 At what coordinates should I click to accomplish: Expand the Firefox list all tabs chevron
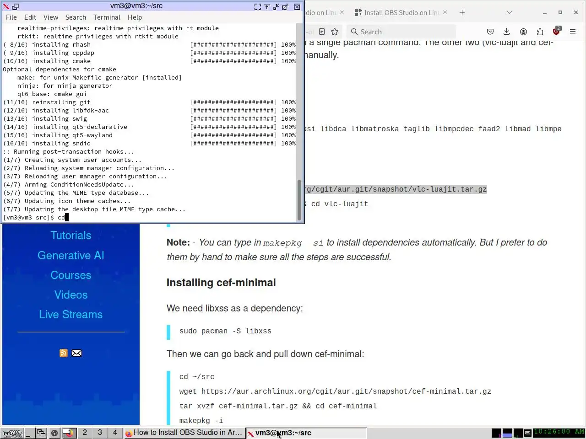pyautogui.click(x=509, y=12)
